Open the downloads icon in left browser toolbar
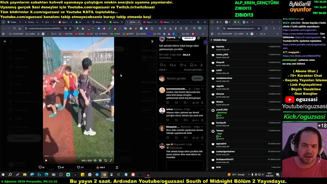This screenshot has height=184, width=327. [x=170, y=28]
